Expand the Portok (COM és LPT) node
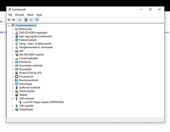The width and height of the screenshot is (170, 132). click(13, 73)
